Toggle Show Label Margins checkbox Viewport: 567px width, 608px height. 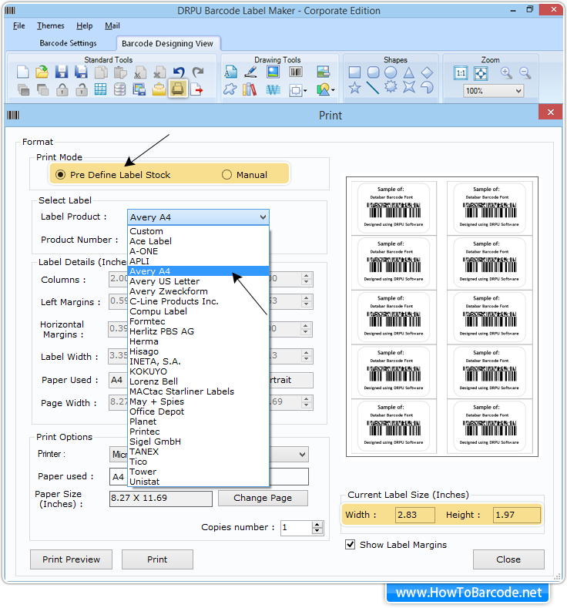(351, 544)
